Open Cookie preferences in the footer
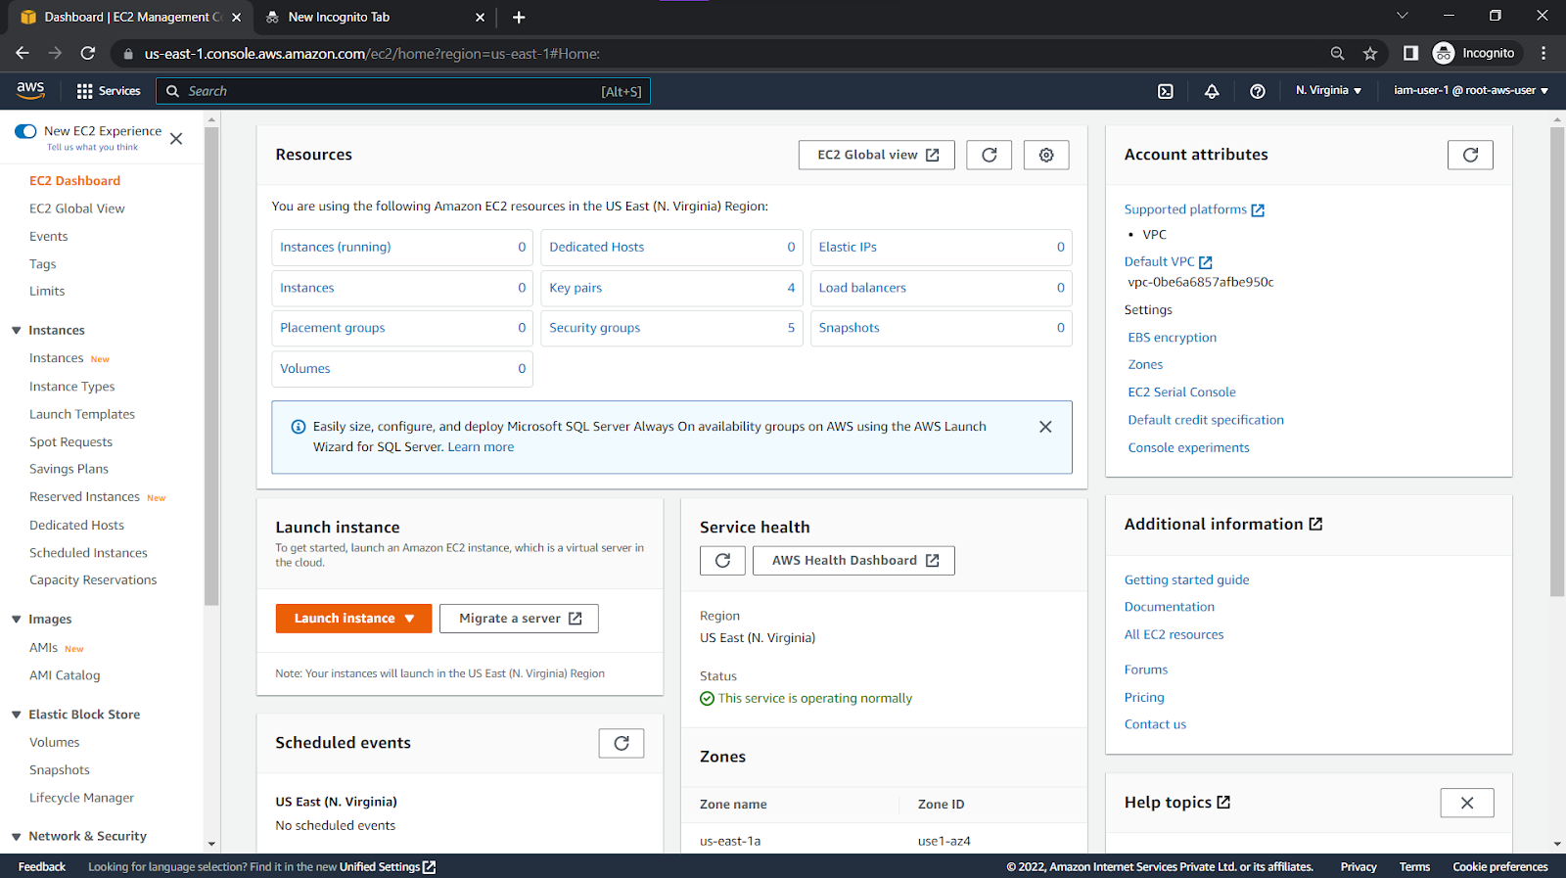Screen dimensions: 1566x878 click(1500, 867)
